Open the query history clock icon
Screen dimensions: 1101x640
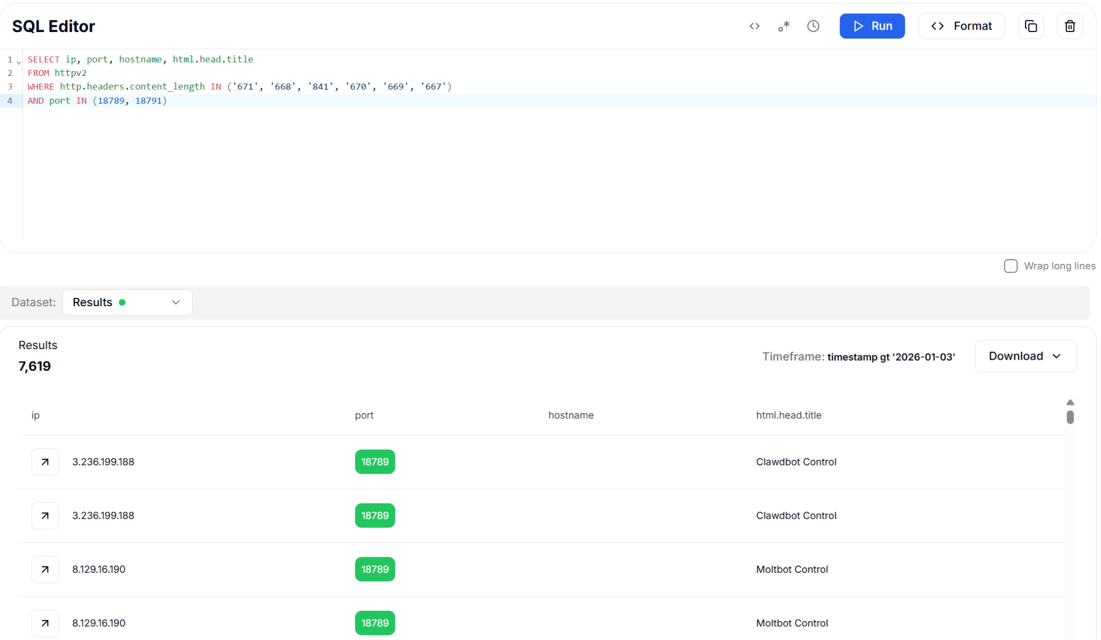pyautogui.click(x=813, y=26)
